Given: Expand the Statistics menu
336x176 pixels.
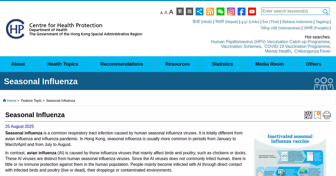Looking at the screenshot, I should coord(222,64).
